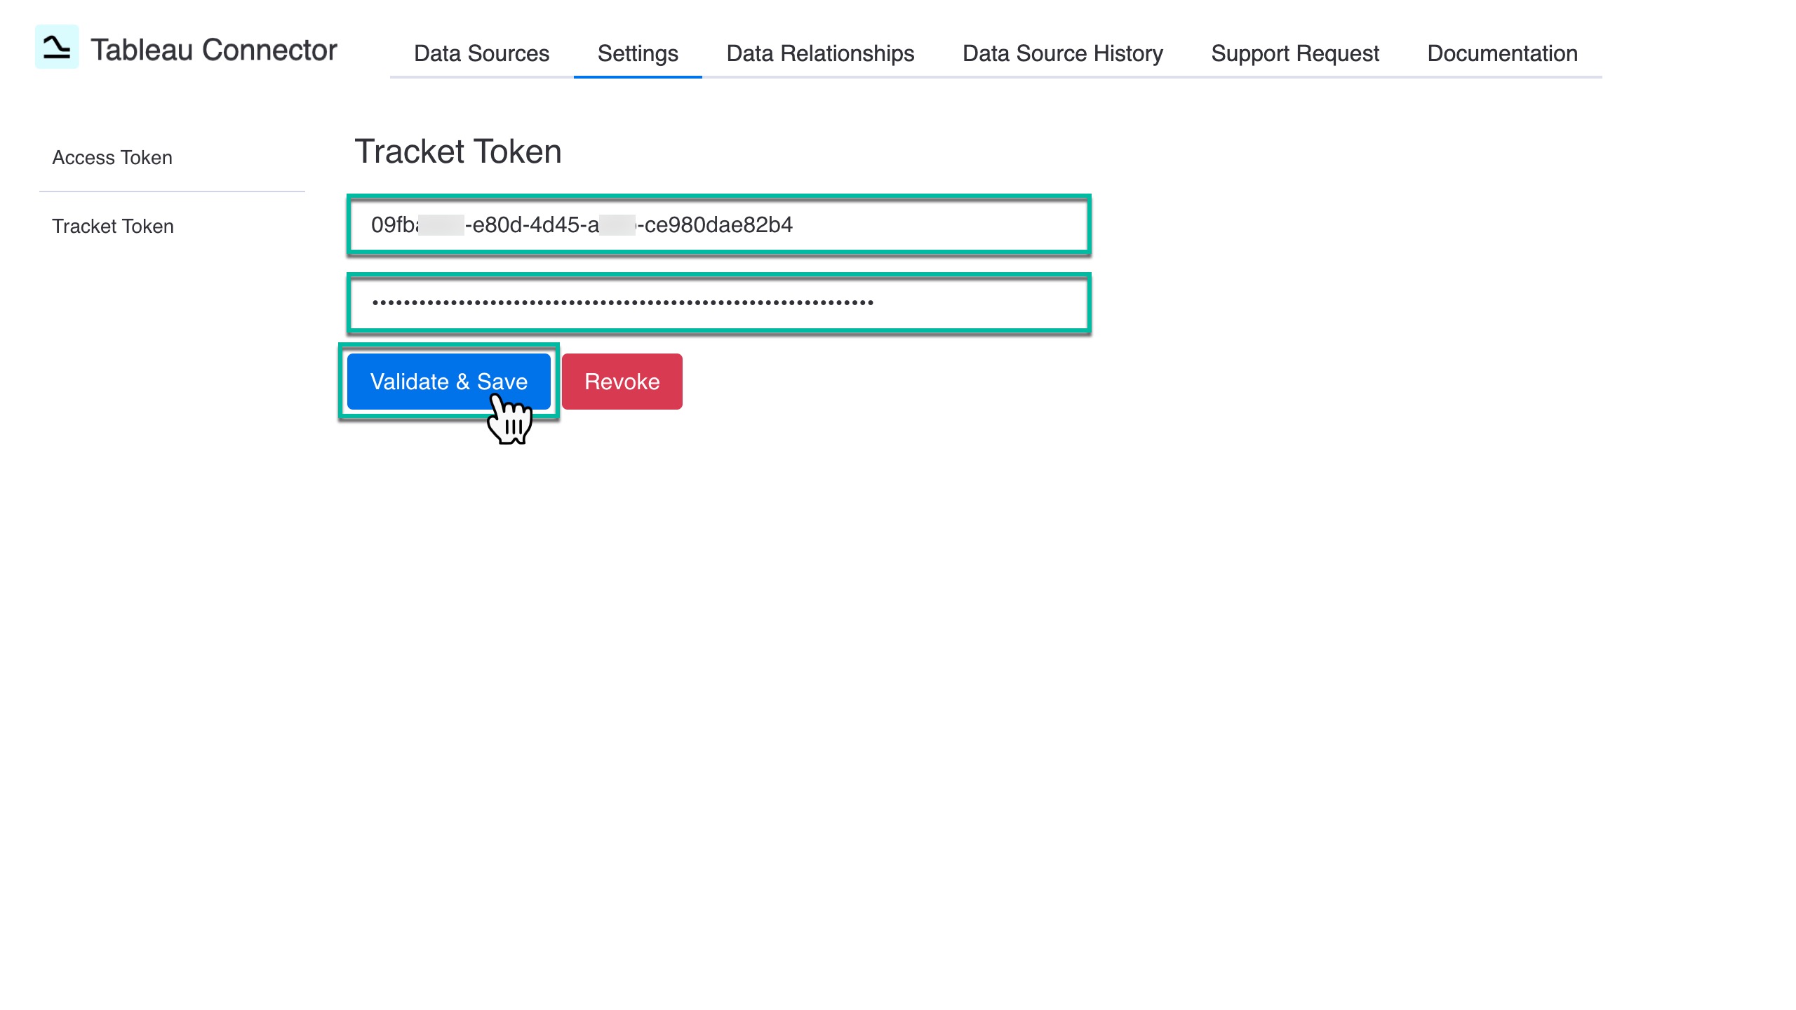This screenshot has height=1010, width=1796.
Task: Click the highlighted Validate & Save control
Action: click(x=448, y=381)
